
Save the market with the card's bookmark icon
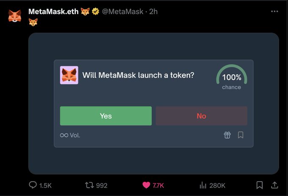click(x=241, y=135)
